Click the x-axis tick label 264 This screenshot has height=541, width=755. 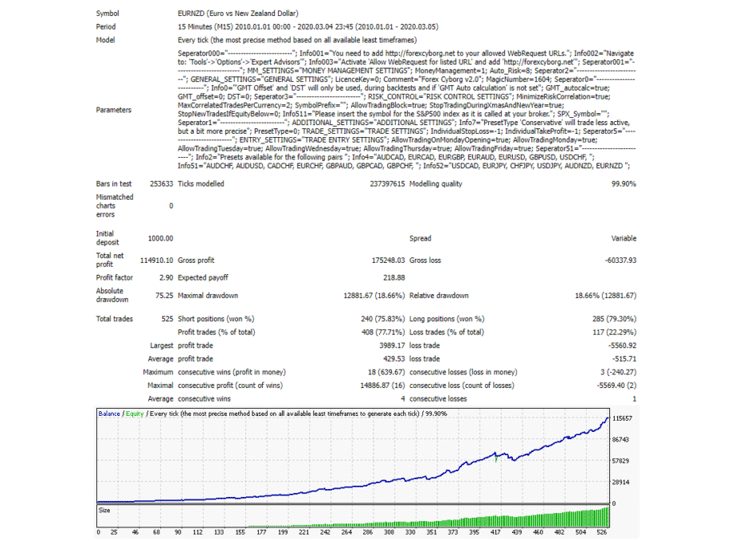coord(347,532)
